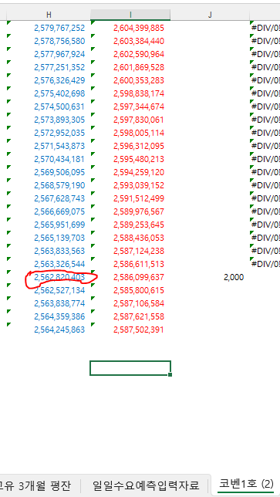Click cell with value 2,579,767,252

click(59, 28)
